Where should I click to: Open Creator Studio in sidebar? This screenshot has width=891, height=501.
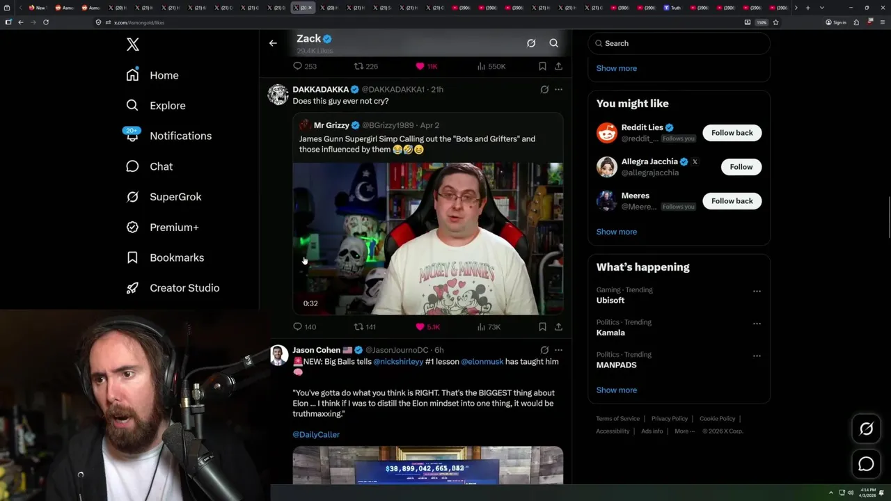click(173, 288)
